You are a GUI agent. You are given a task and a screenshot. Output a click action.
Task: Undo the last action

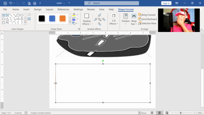(11, 3)
